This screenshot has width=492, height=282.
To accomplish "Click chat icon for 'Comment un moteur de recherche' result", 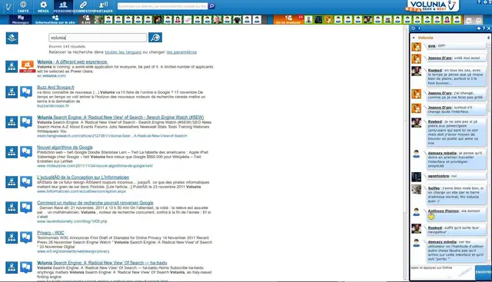I will tap(26, 207).
